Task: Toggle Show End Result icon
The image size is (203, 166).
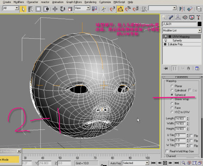Action: click(x=174, y=68)
